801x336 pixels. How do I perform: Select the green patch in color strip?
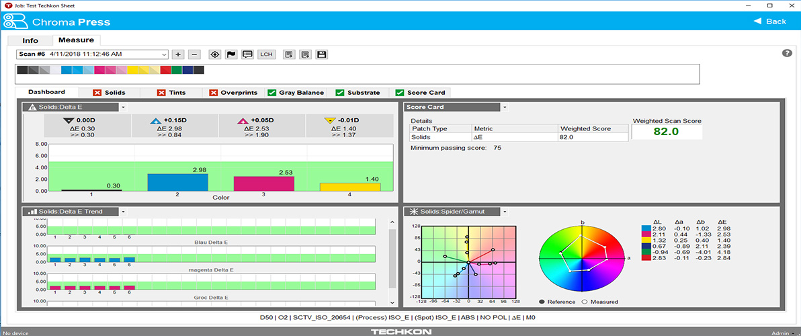(x=177, y=69)
